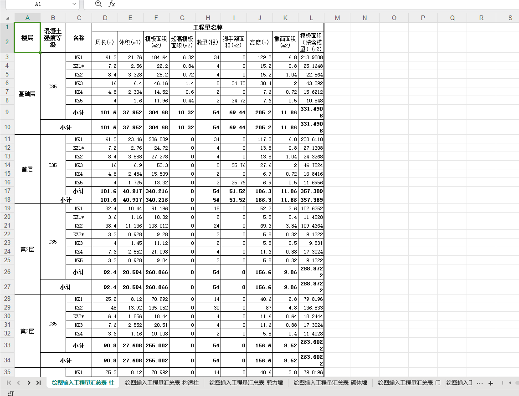Image resolution: width=519 pixels, height=396 pixels.
Task: Select the active 绘图输入工程量汇总表-柱 sheet tab
Action: point(83,383)
